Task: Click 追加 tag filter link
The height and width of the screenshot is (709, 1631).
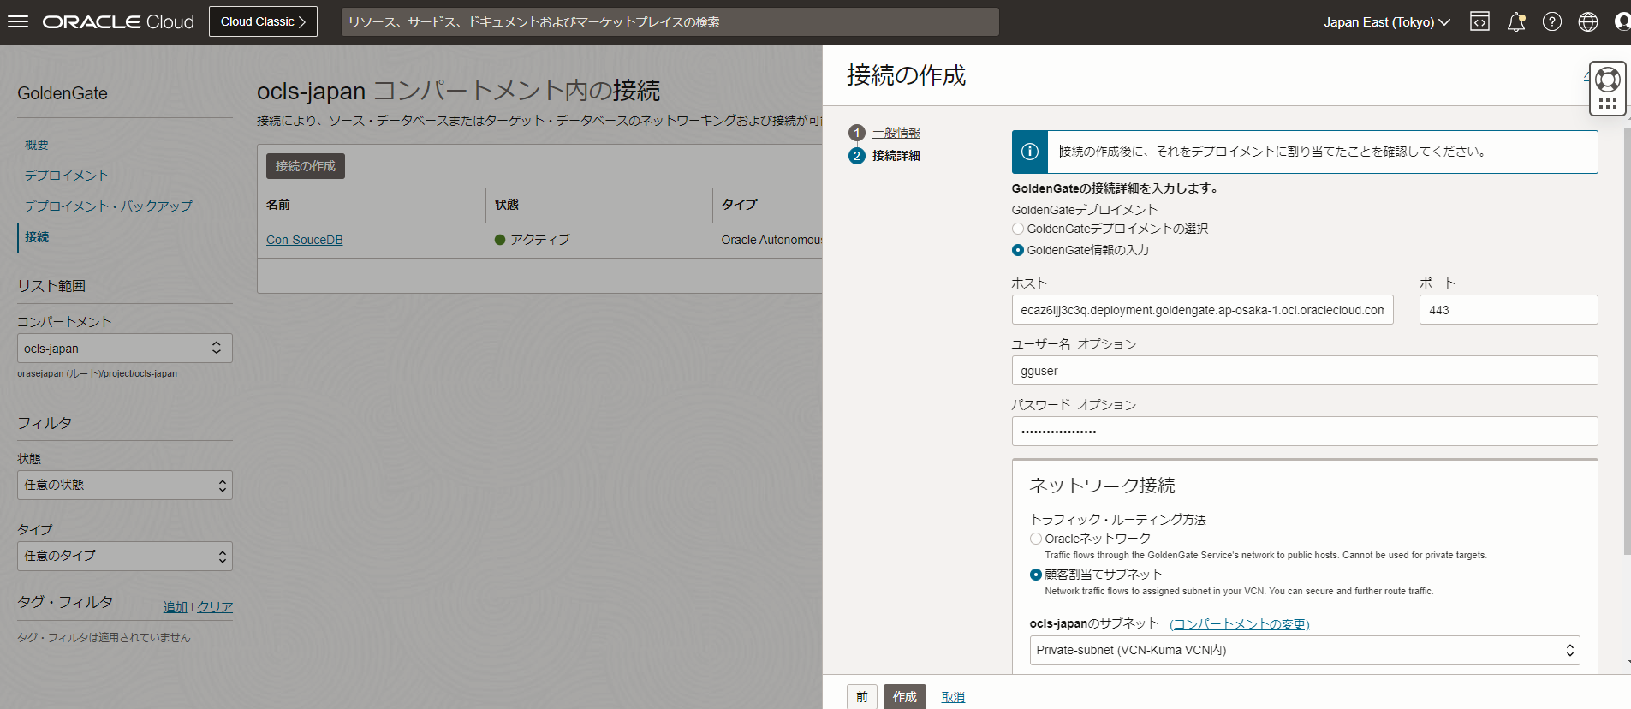Action: click(x=176, y=606)
